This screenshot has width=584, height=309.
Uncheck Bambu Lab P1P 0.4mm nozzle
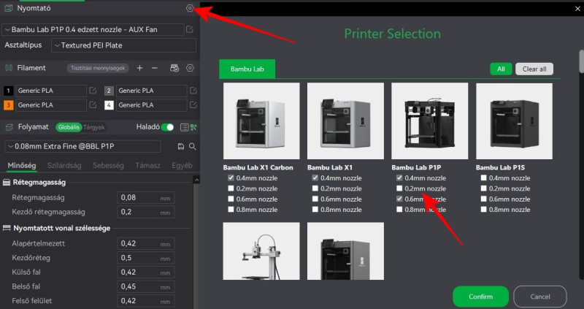pos(399,178)
